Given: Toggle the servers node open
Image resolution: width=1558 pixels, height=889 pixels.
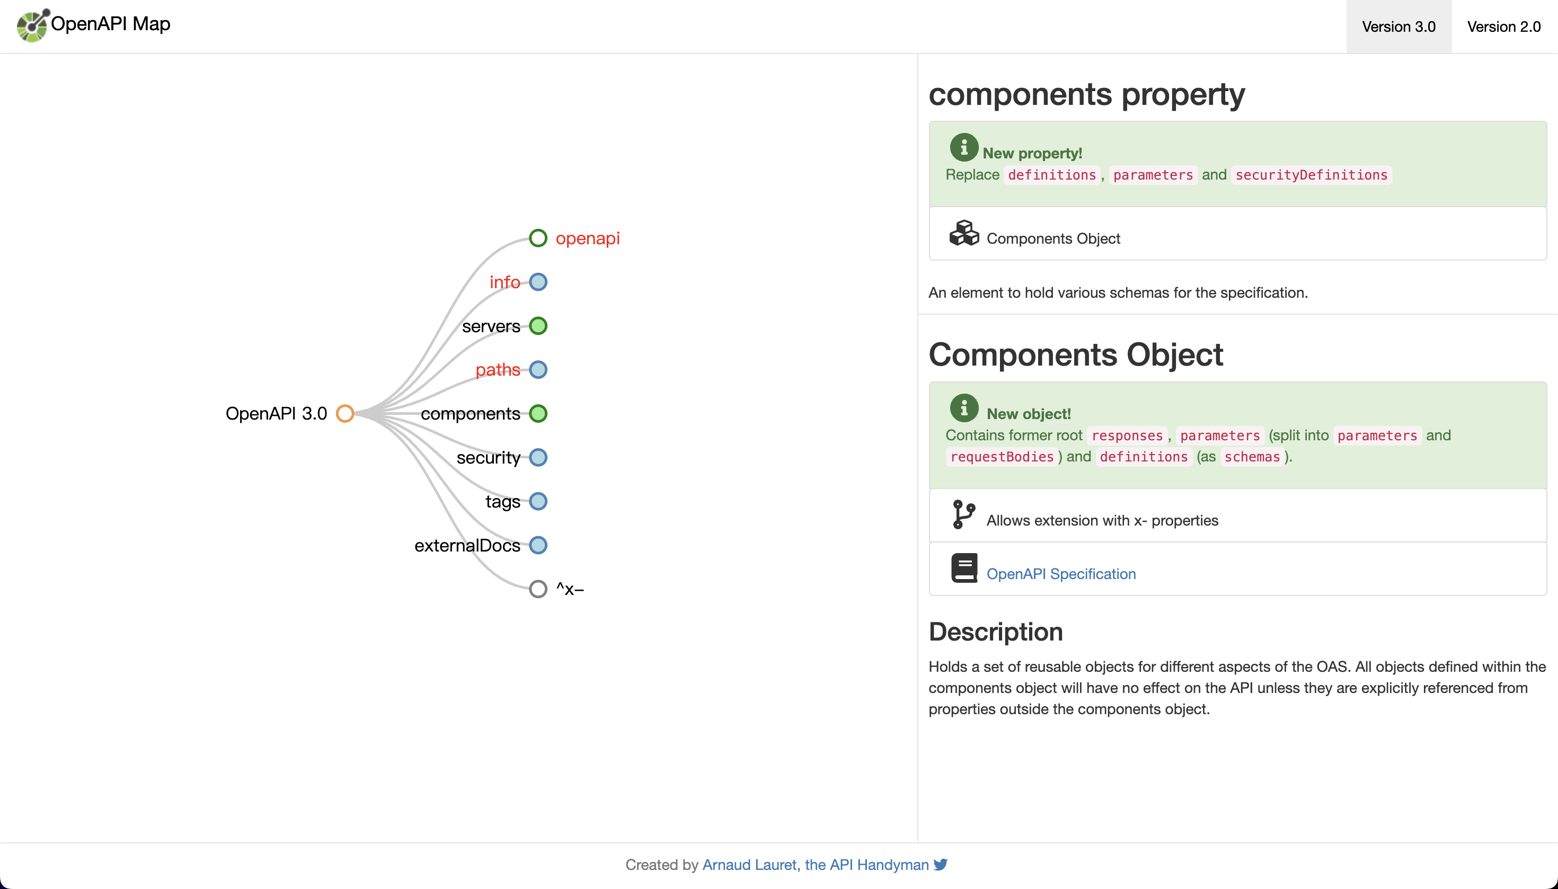Looking at the screenshot, I should (538, 325).
